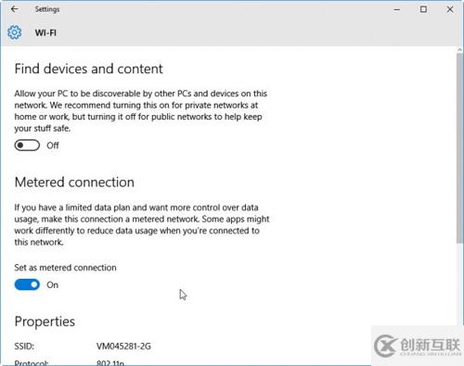Click the scrollbar up arrow

tap(459, 49)
